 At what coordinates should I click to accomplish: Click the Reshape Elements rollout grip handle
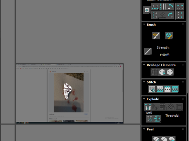[x=183, y=65]
